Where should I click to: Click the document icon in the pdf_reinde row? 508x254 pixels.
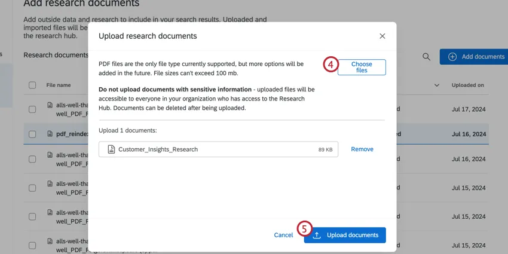[x=50, y=134]
